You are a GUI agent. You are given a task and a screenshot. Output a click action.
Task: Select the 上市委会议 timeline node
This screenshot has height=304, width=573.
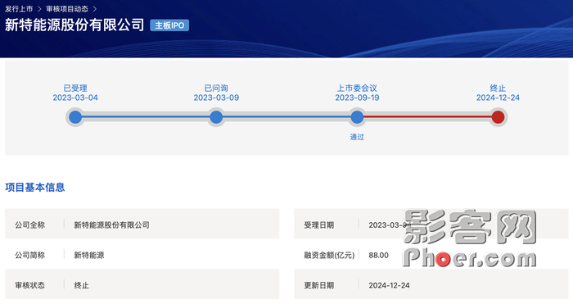(x=357, y=117)
